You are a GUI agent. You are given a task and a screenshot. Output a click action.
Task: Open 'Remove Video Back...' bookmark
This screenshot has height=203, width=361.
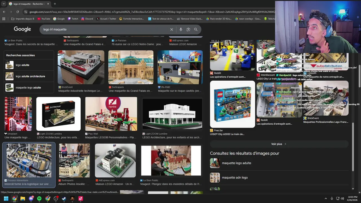(x=190, y=19)
